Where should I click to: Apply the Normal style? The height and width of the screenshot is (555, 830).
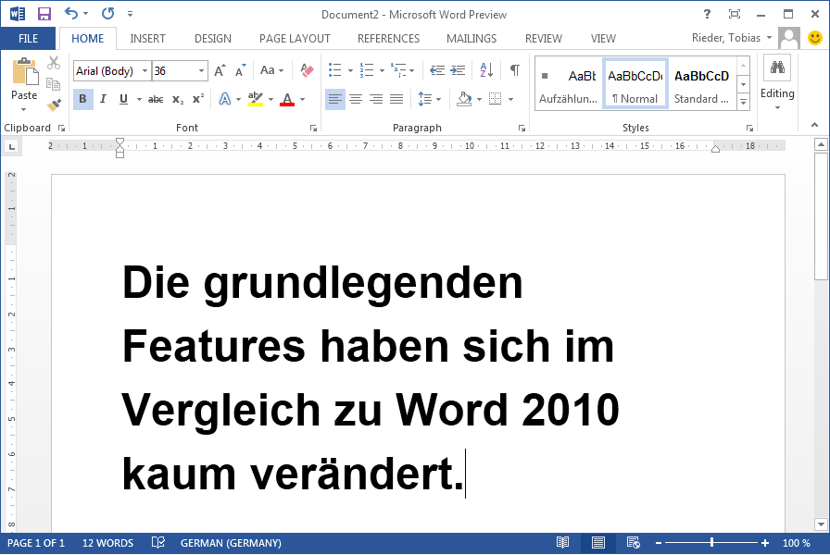(x=635, y=83)
